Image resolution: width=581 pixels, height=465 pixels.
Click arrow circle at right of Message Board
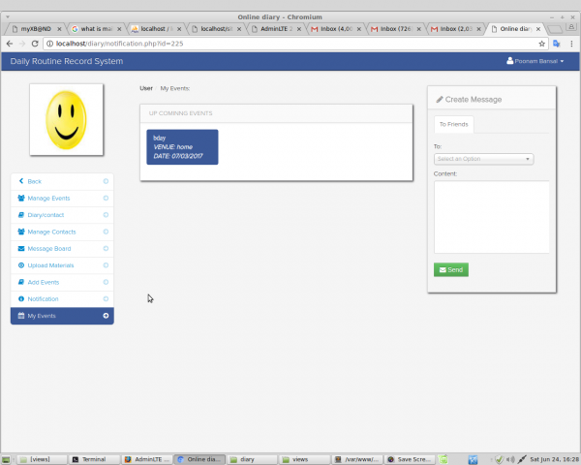(106, 248)
